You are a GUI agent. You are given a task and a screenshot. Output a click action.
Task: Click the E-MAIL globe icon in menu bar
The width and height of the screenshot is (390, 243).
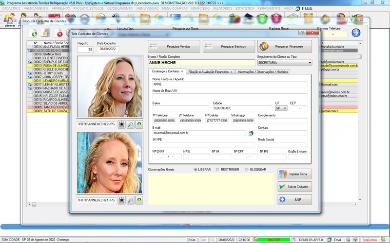point(298,8)
